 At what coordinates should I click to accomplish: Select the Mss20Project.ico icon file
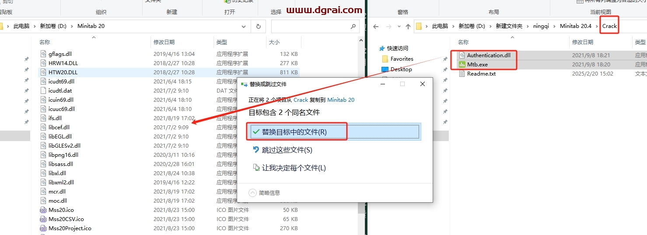pos(43,228)
